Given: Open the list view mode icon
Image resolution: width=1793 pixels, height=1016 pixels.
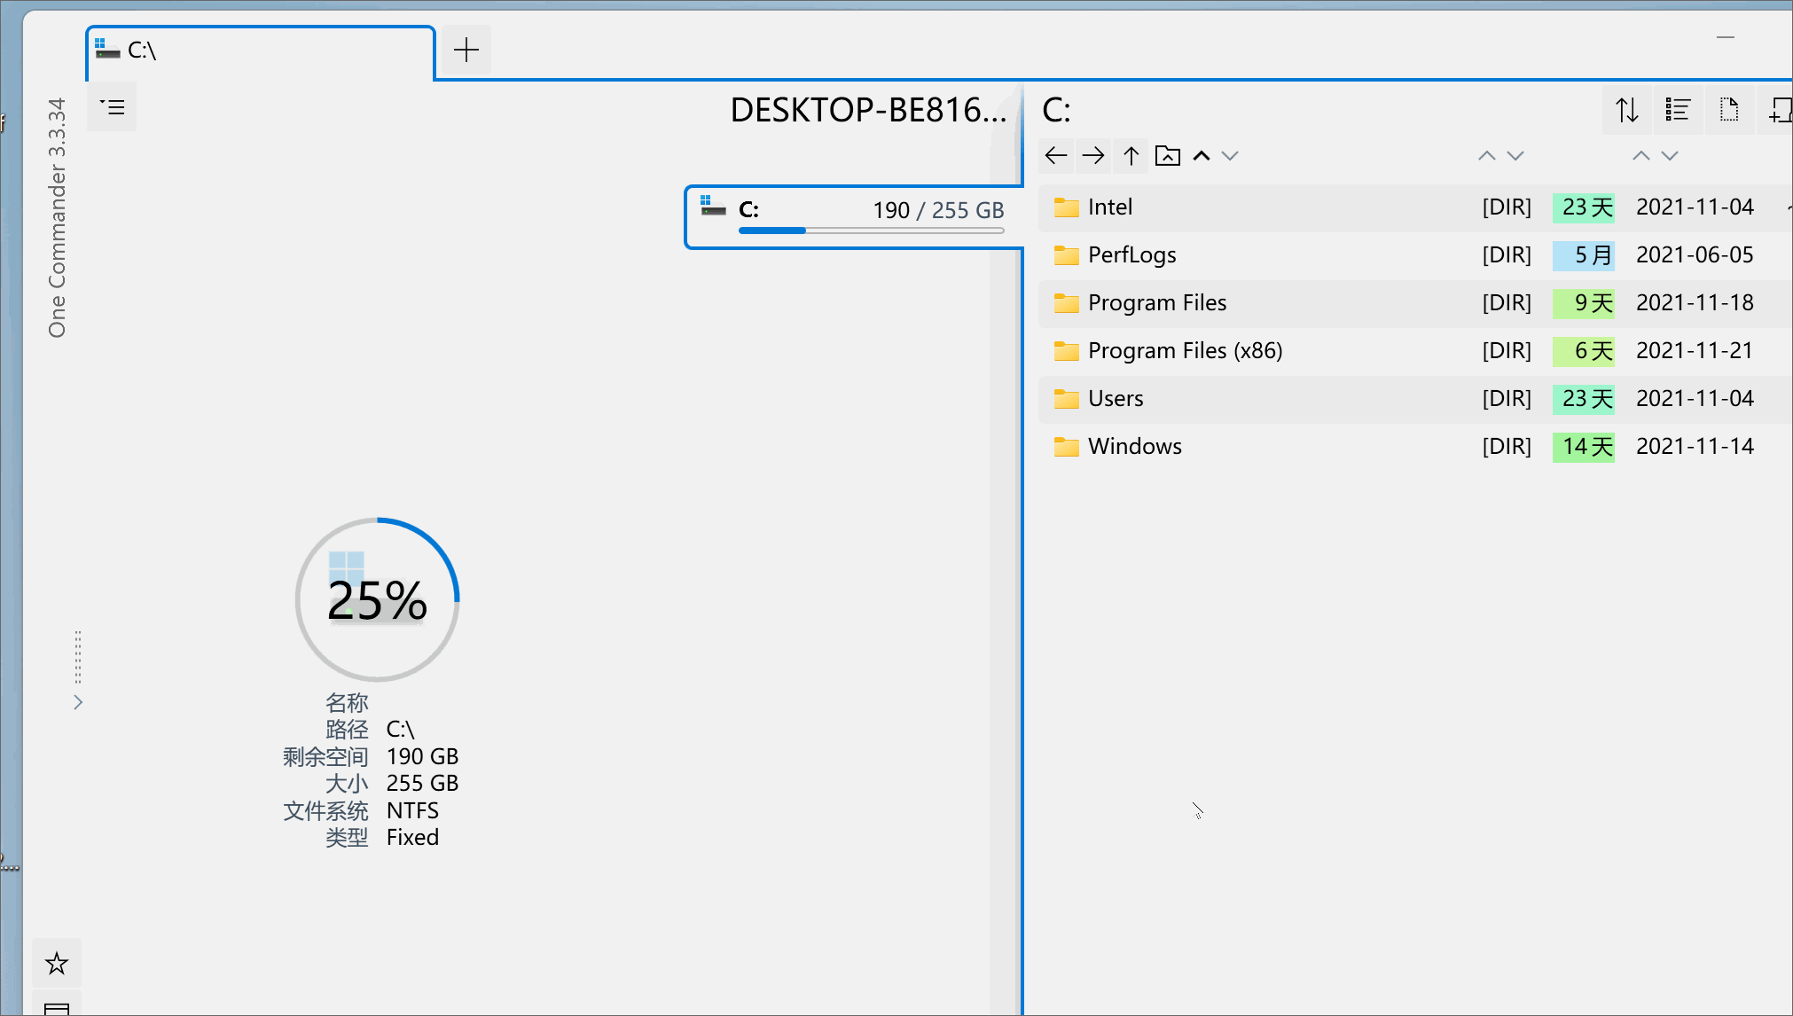Looking at the screenshot, I should [1678, 110].
